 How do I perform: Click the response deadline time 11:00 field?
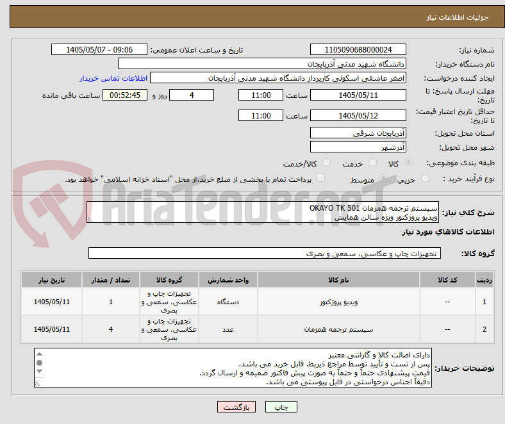261,95
